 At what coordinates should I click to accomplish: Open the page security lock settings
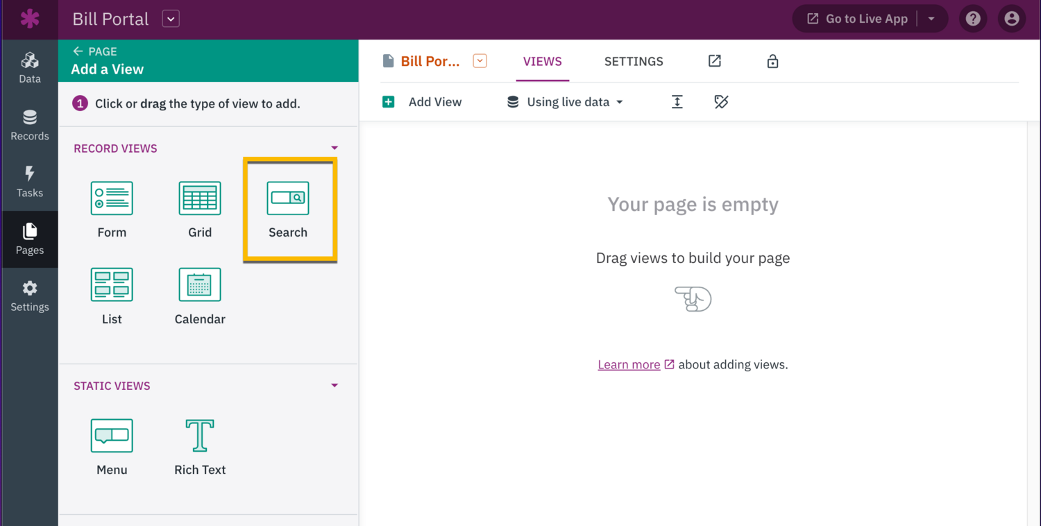click(x=772, y=61)
